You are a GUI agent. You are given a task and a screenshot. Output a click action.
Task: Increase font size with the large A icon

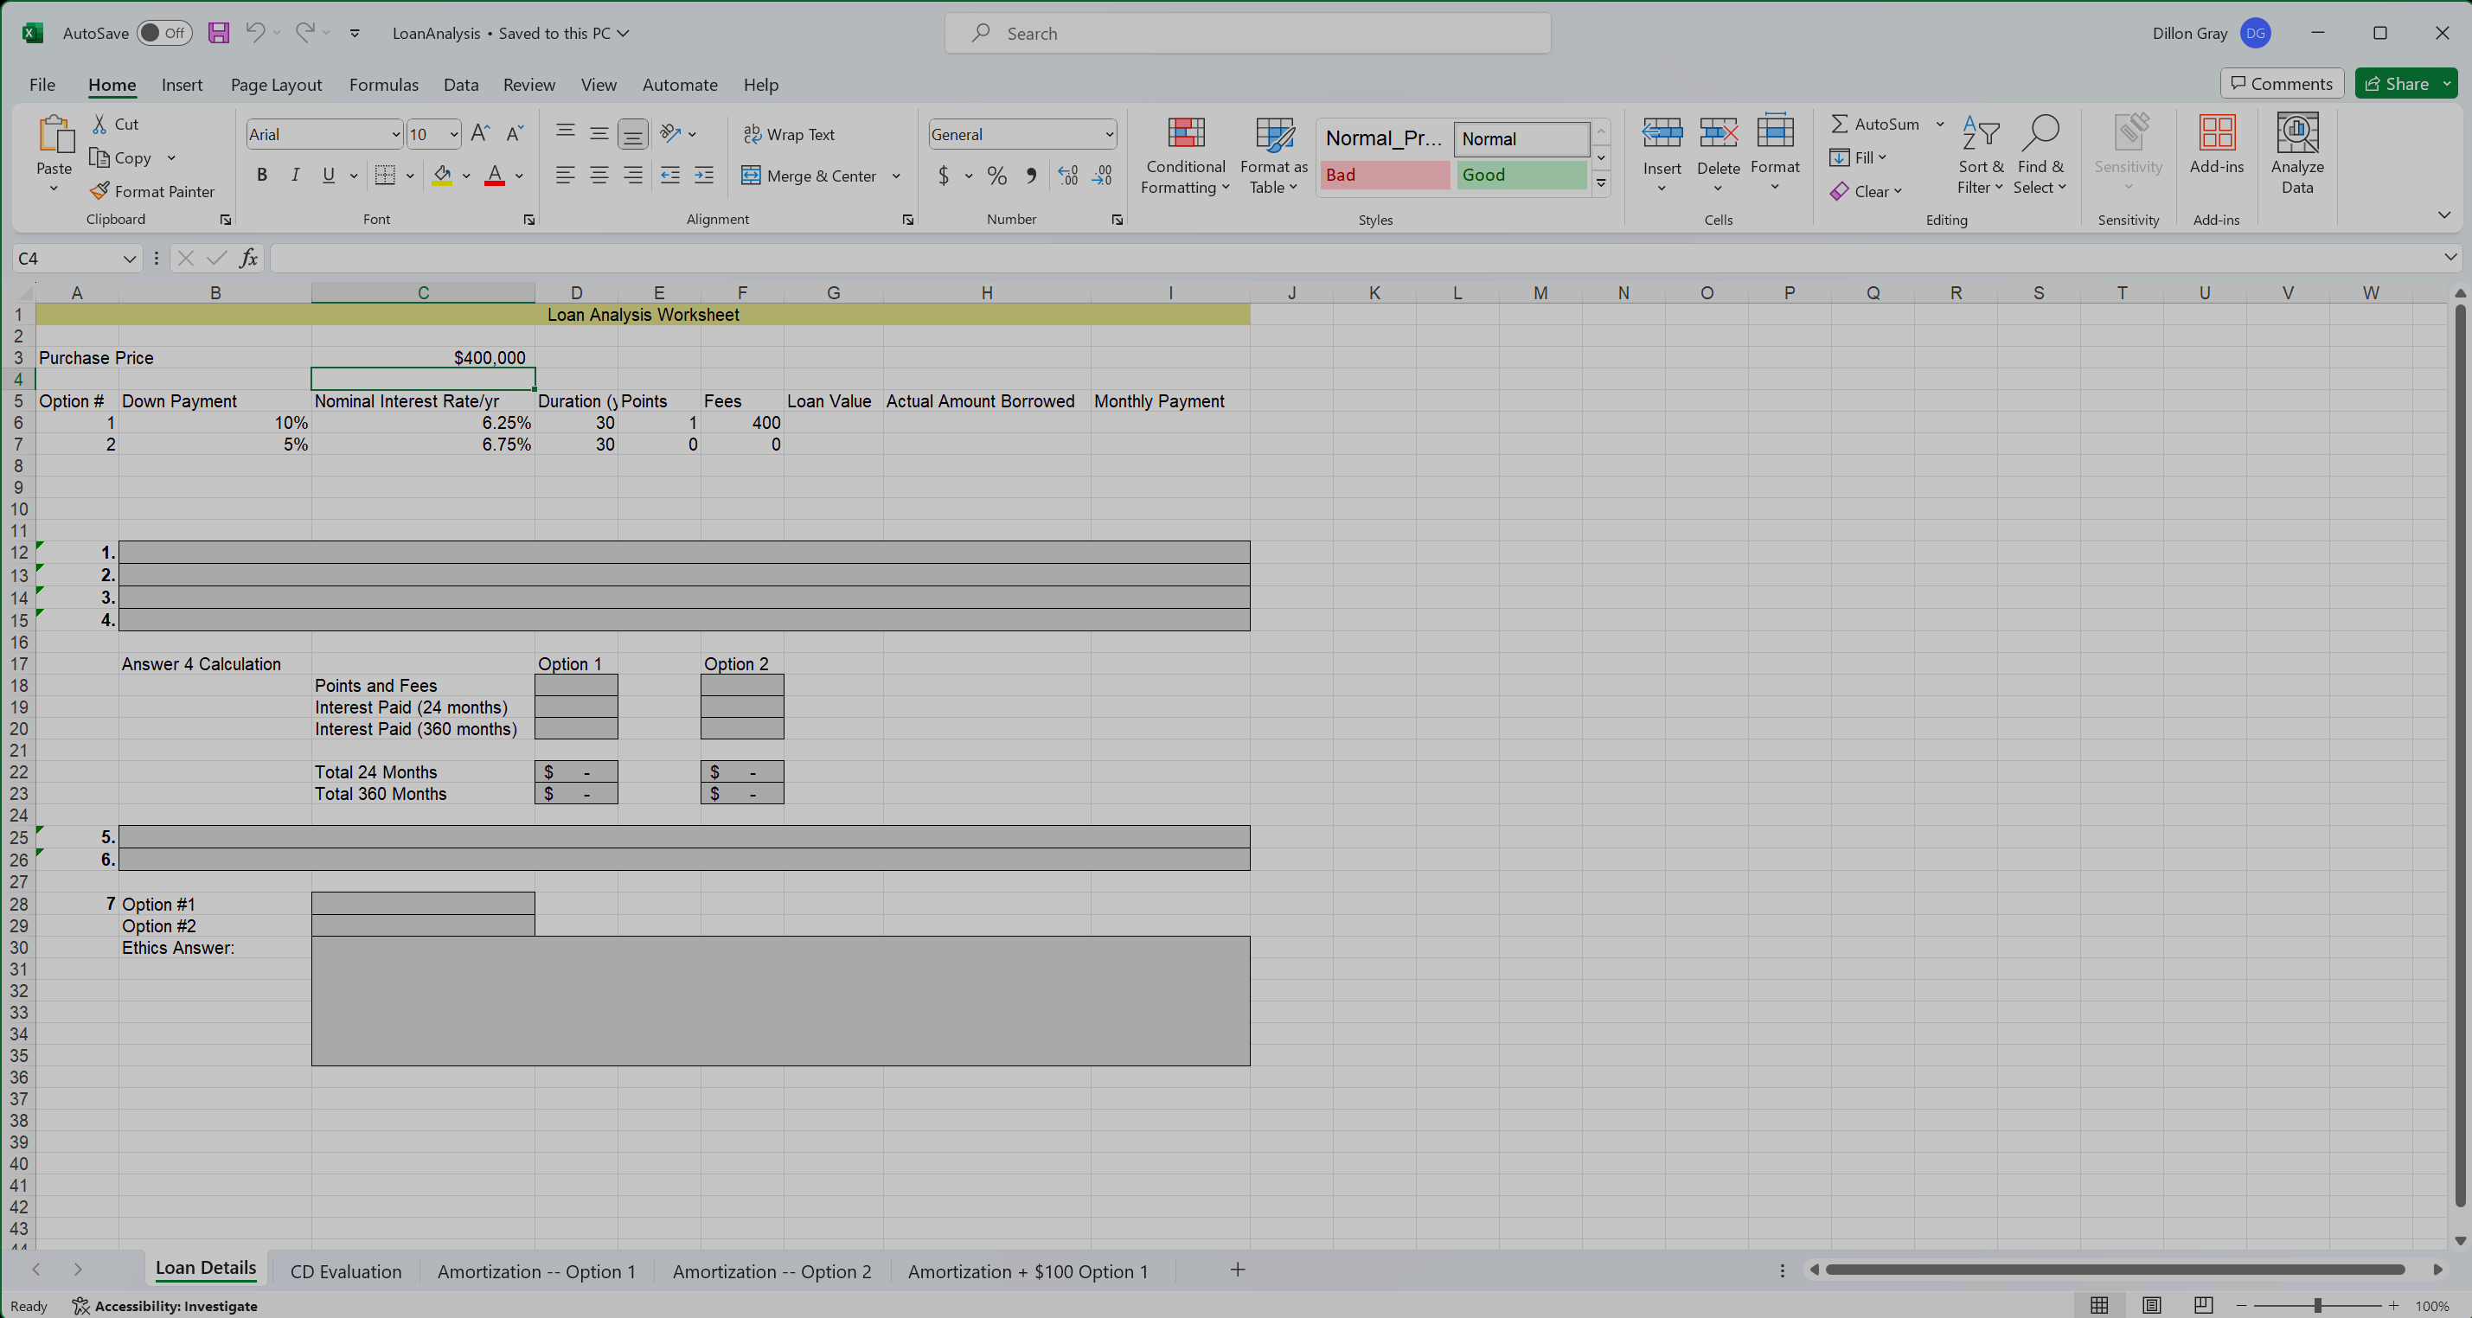click(x=481, y=133)
